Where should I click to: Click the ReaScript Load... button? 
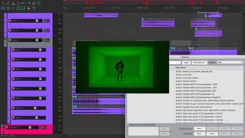[212, 134]
